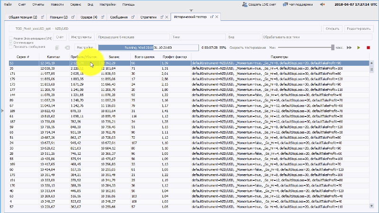
Task: Start the test with green play button
Action: (359, 48)
